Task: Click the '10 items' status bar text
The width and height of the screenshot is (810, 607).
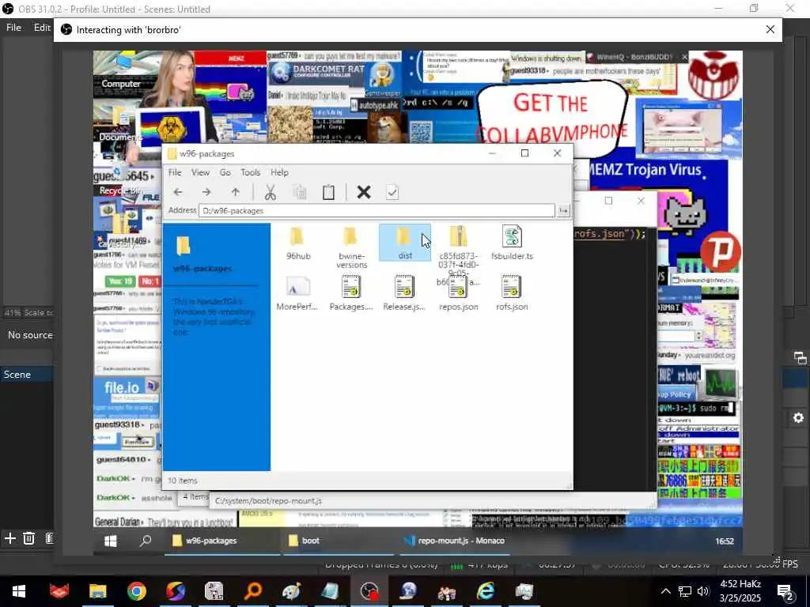Action: 183,481
